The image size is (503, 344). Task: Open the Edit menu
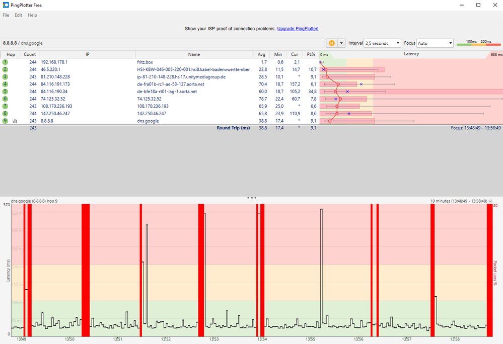pyautogui.click(x=18, y=15)
